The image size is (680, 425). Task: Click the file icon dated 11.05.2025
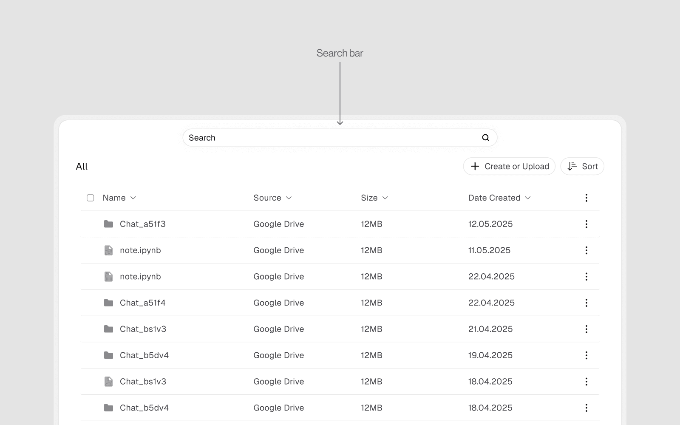pyautogui.click(x=109, y=250)
